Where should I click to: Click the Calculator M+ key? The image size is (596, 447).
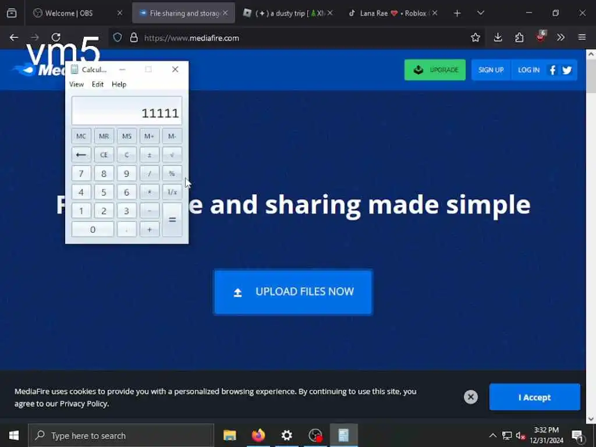[150, 136]
